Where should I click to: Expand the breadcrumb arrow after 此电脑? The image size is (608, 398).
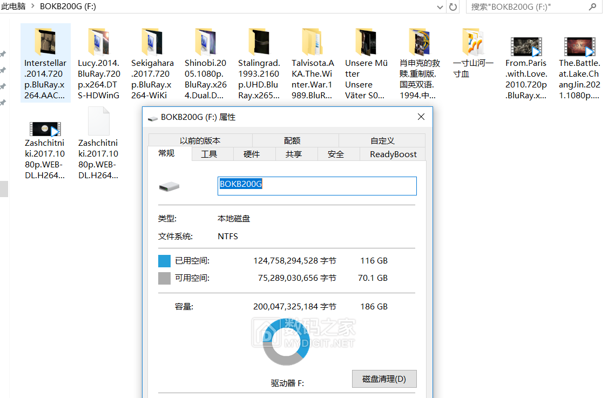[x=32, y=6]
